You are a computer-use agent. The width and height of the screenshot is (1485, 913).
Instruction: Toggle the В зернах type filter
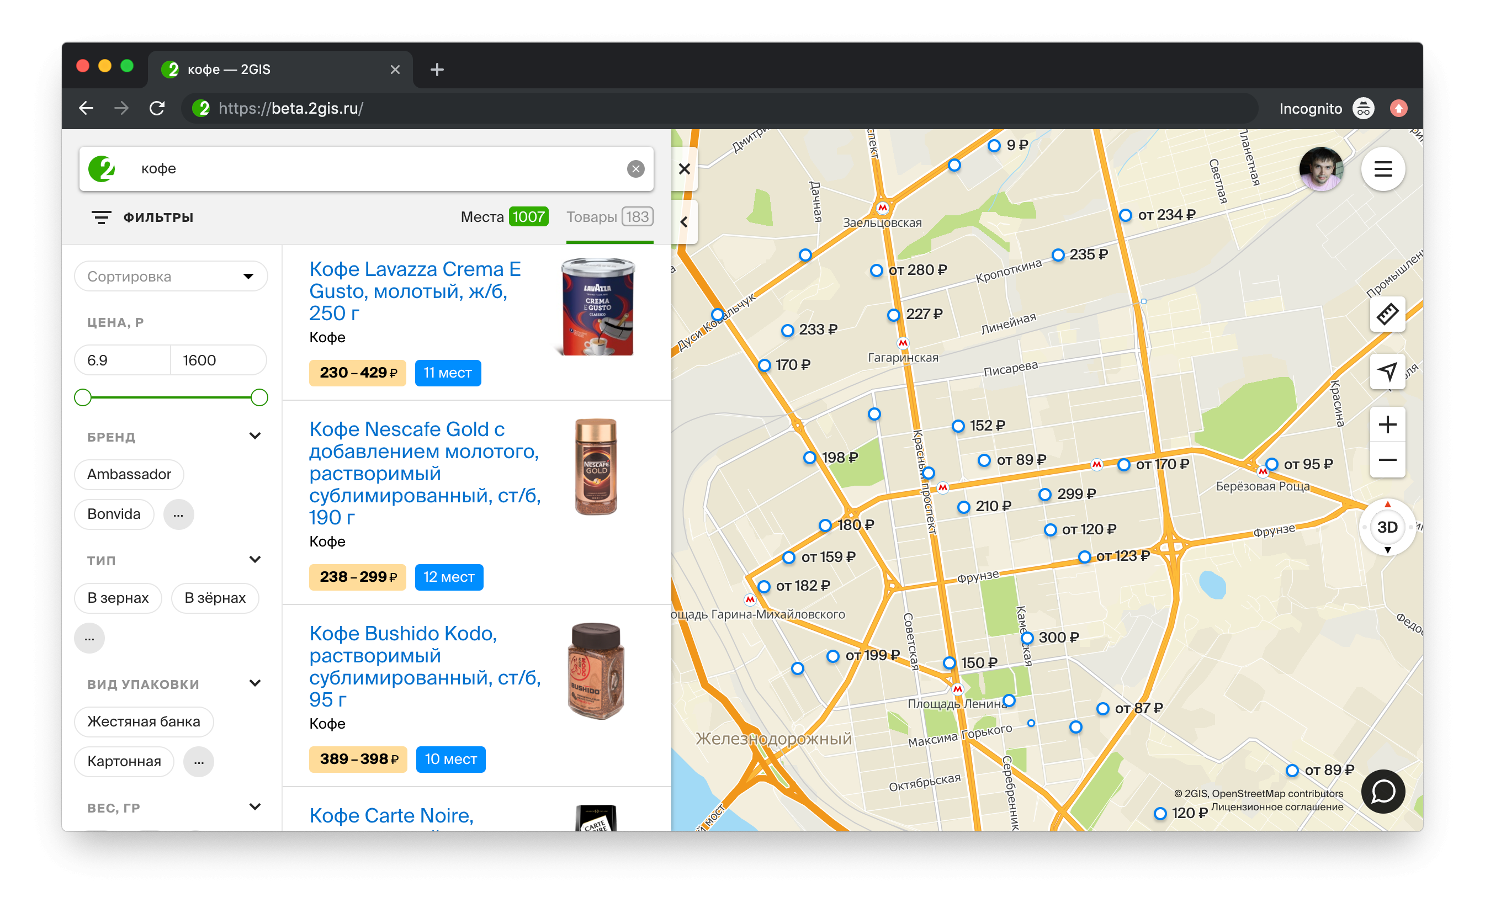[x=118, y=598]
